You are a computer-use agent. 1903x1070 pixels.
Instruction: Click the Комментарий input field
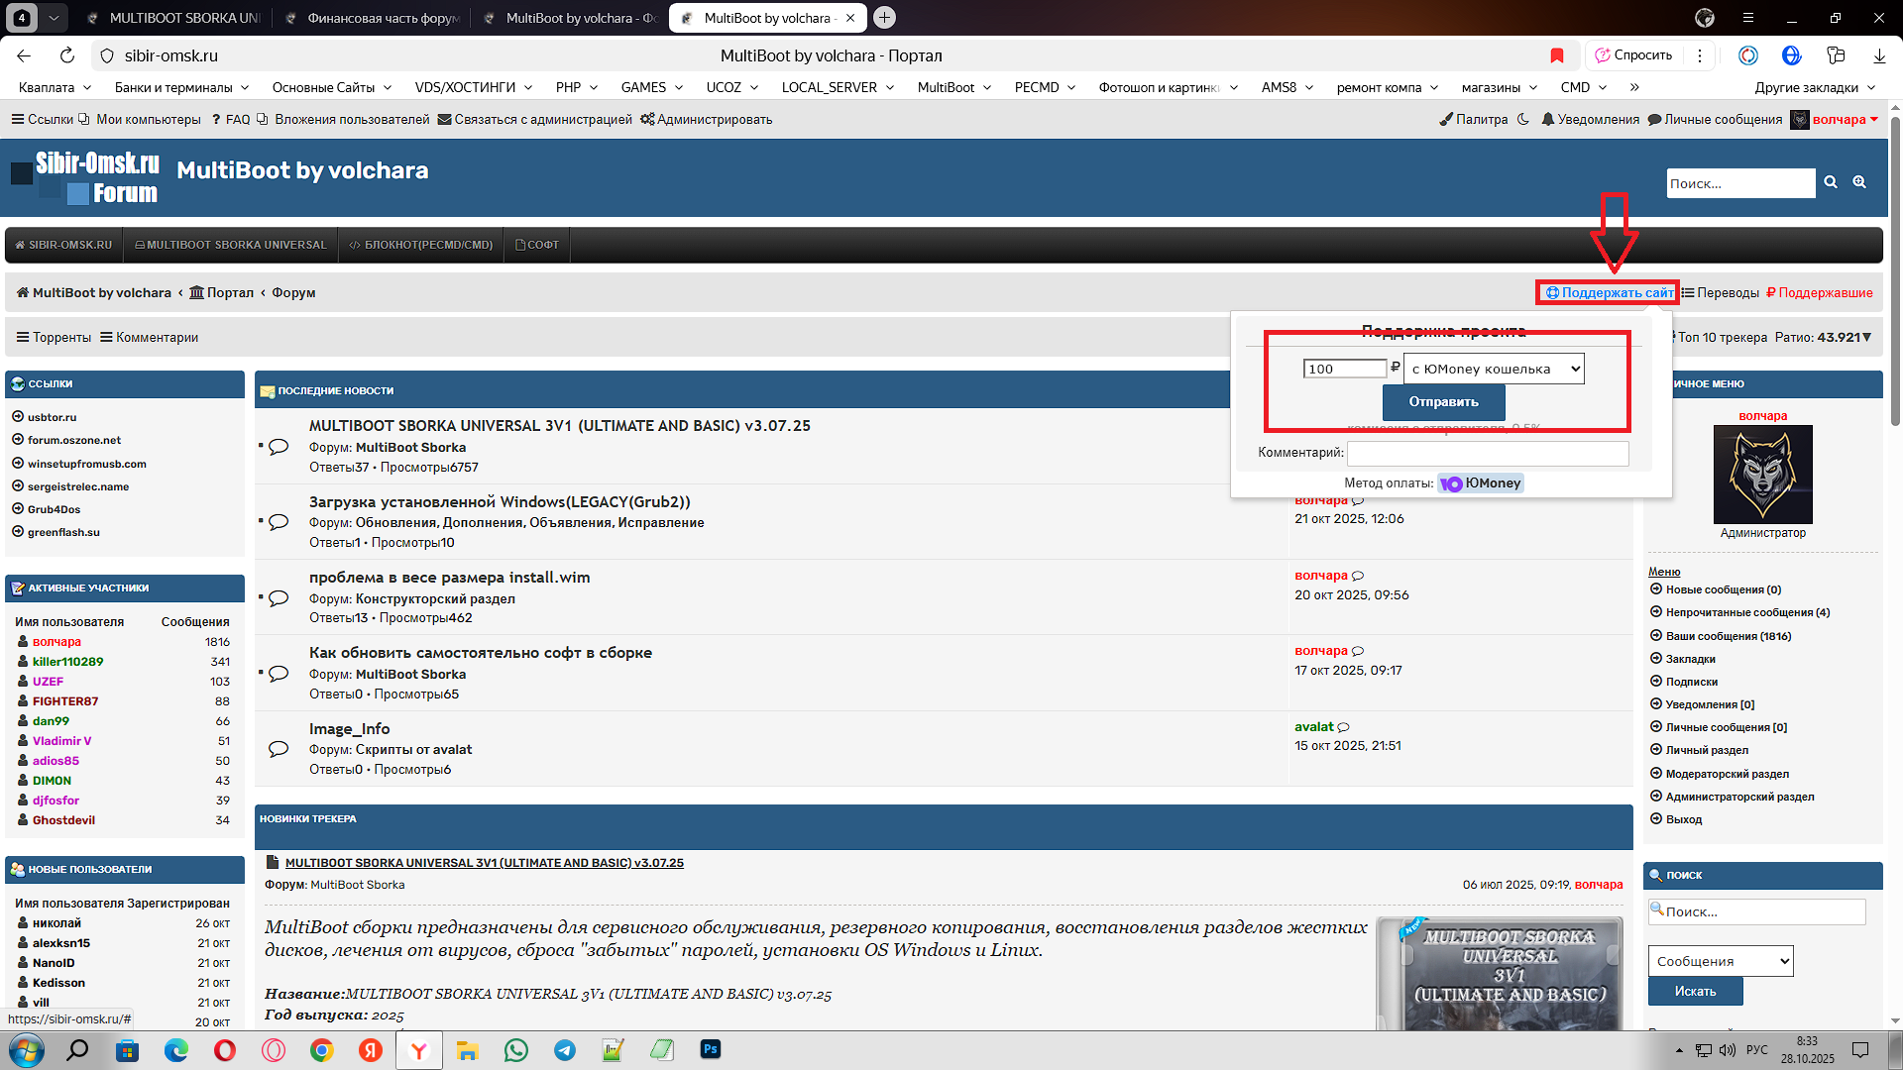point(1487,453)
